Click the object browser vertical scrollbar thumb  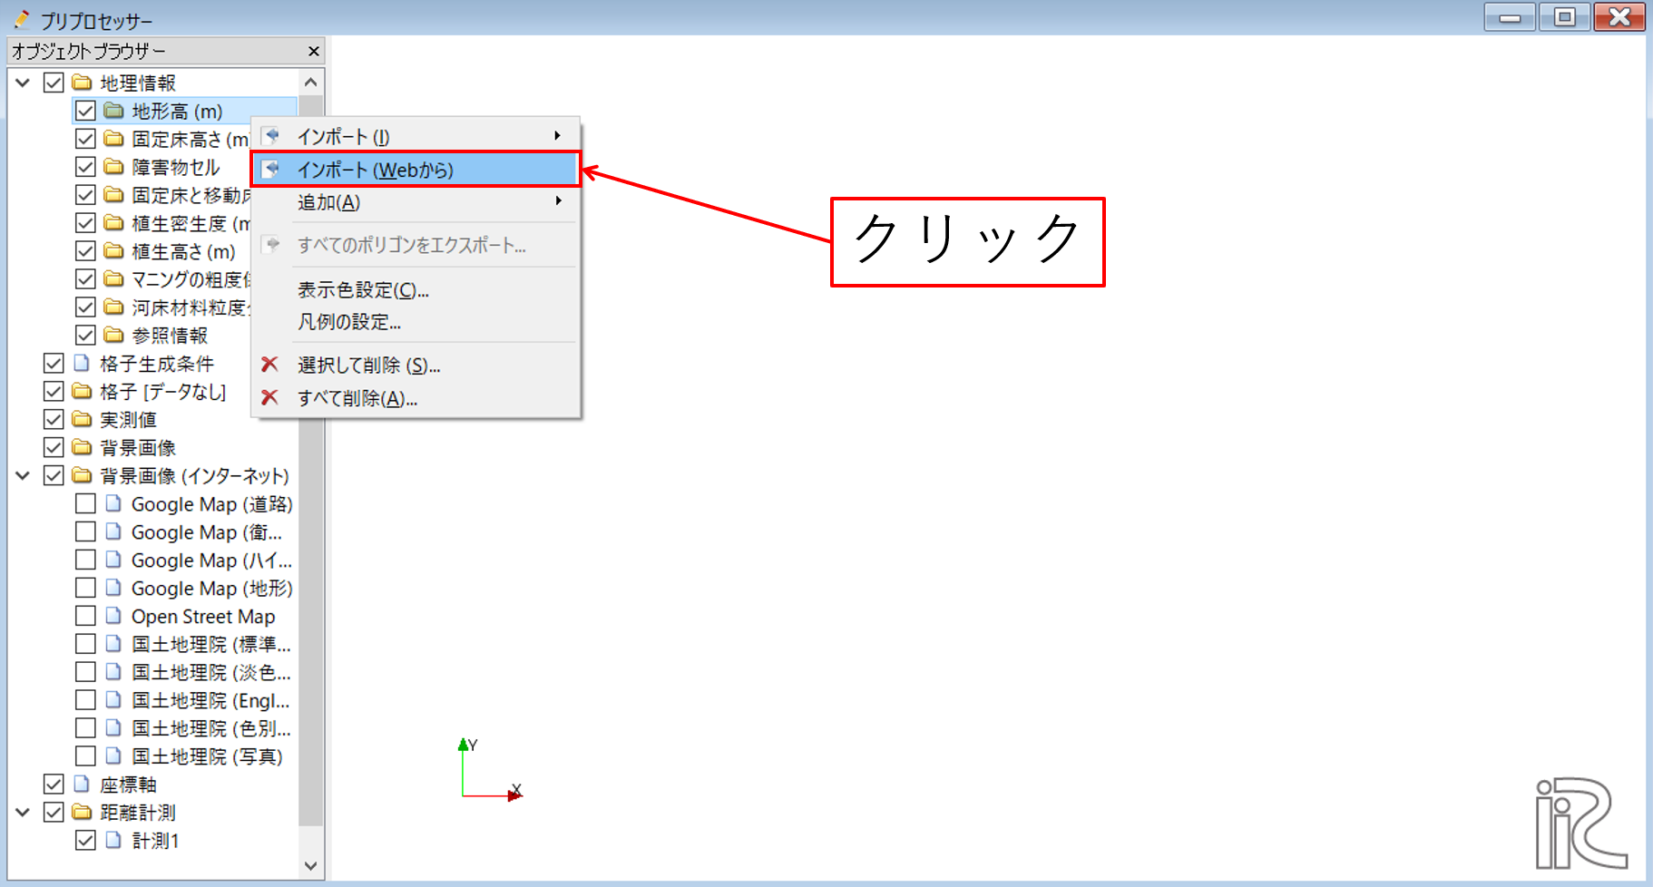[x=310, y=463]
